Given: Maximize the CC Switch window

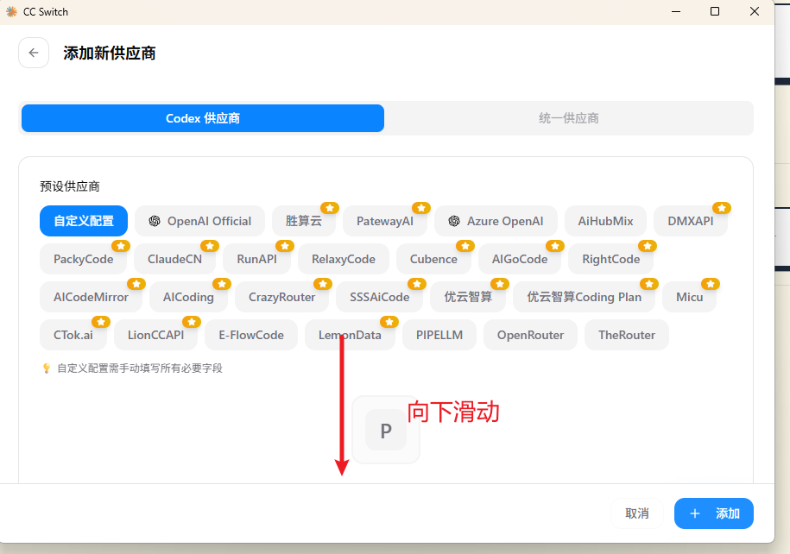Looking at the screenshot, I should [714, 11].
